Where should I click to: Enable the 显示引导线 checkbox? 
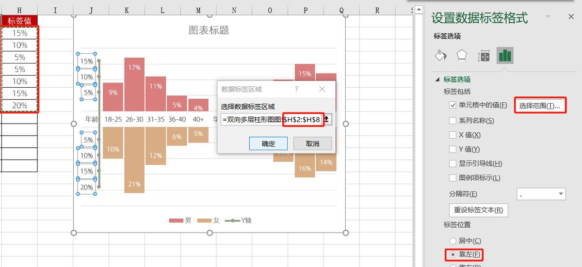pyautogui.click(x=453, y=164)
